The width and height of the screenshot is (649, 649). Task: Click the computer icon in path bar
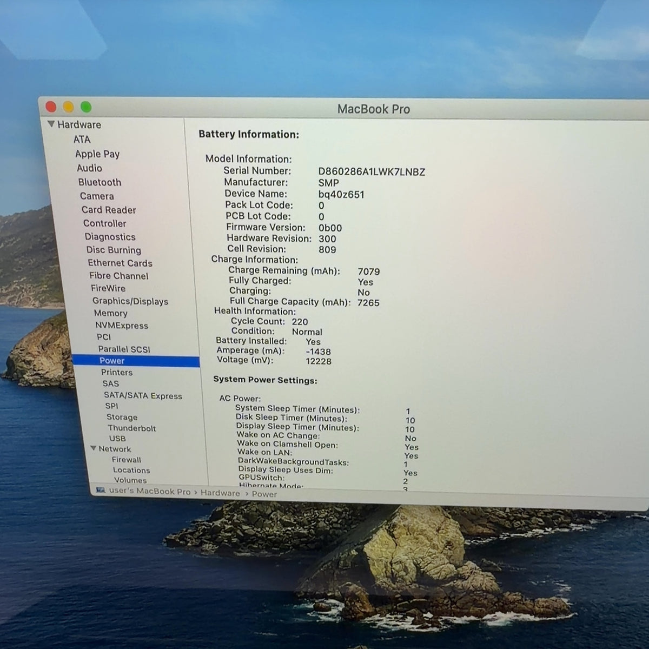[x=101, y=490]
